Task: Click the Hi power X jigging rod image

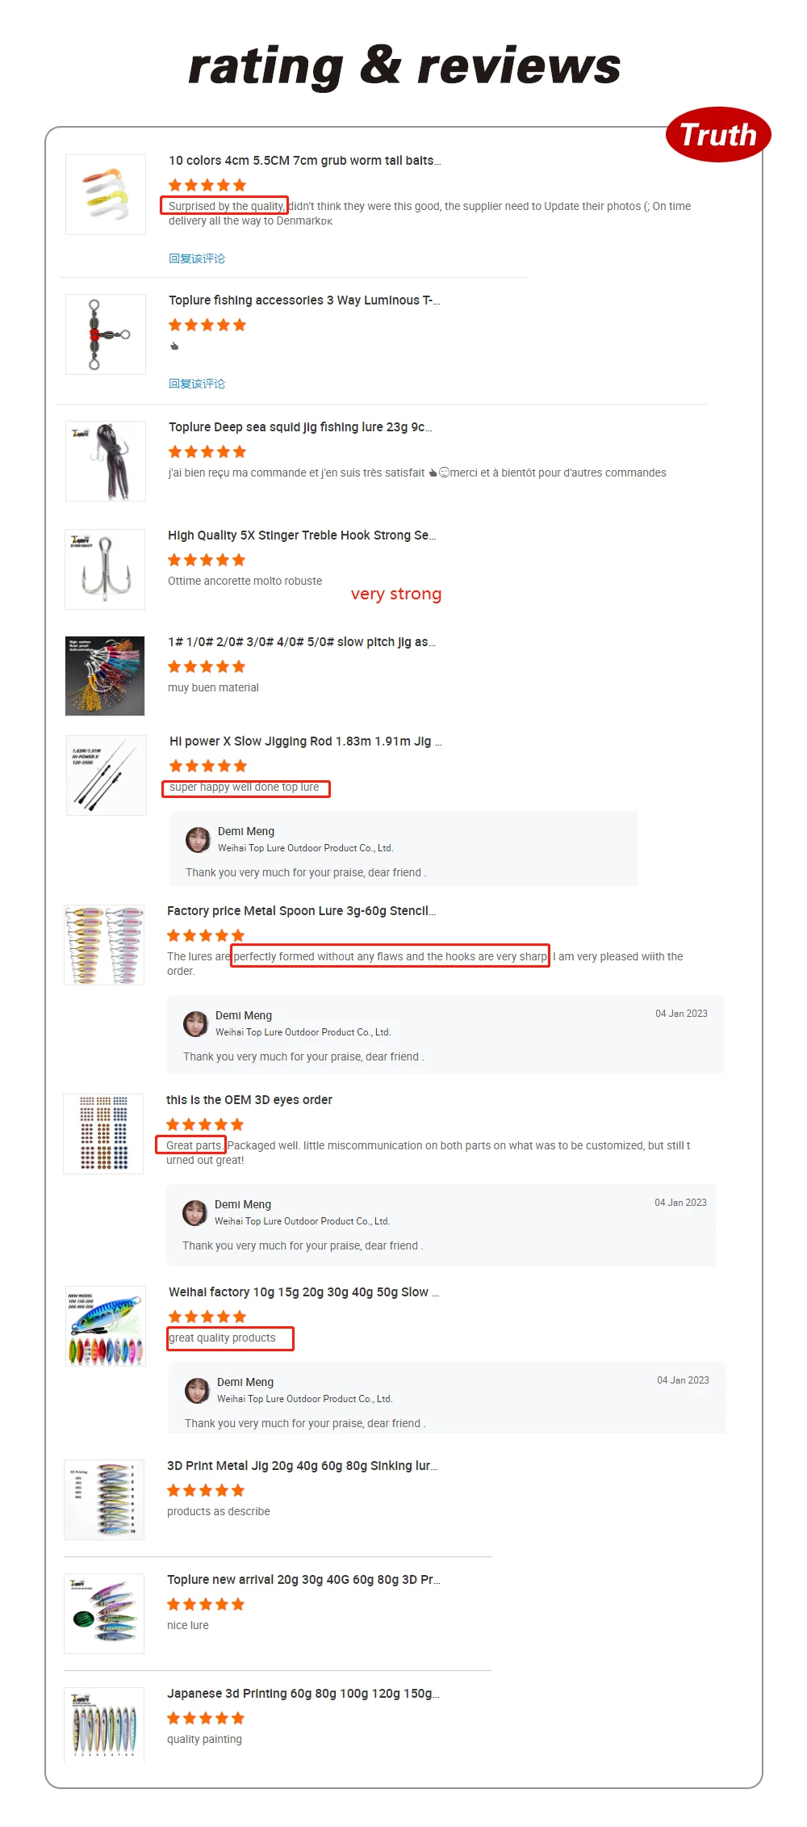Action: [x=107, y=775]
